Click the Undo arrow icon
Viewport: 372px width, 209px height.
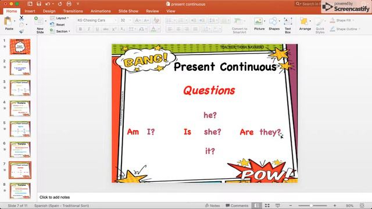(48, 4)
